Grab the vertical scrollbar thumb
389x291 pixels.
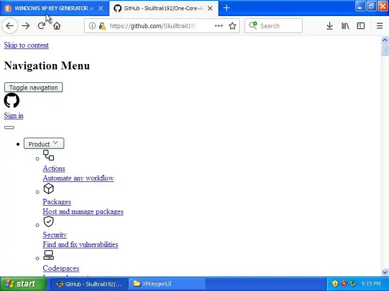click(x=385, y=50)
